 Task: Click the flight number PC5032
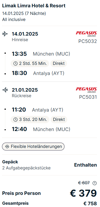point(88,41)
